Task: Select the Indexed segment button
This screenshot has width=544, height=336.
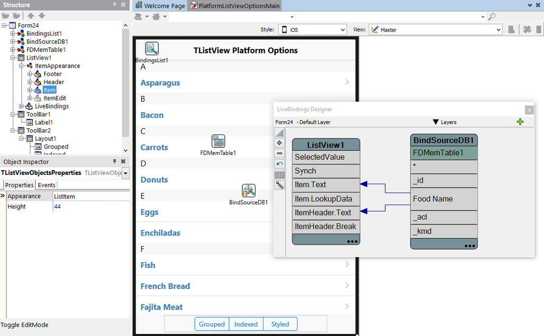Action: [x=246, y=324]
